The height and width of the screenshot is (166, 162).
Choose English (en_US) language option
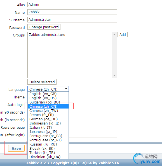point(48,98)
